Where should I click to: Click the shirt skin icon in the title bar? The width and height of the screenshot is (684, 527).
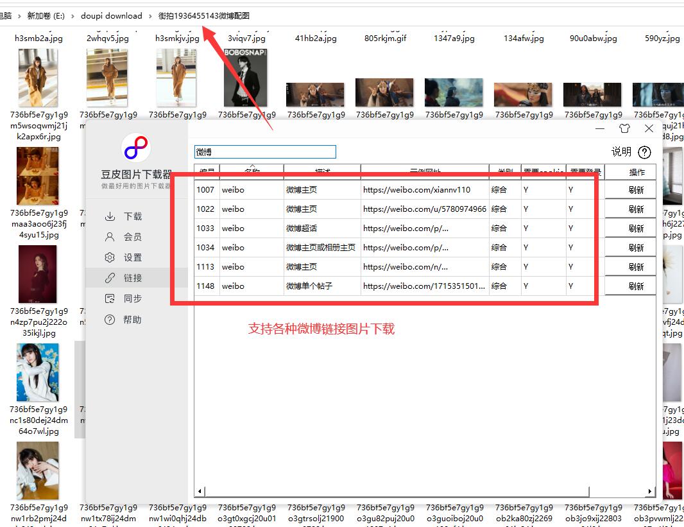click(x=624, y=128)
